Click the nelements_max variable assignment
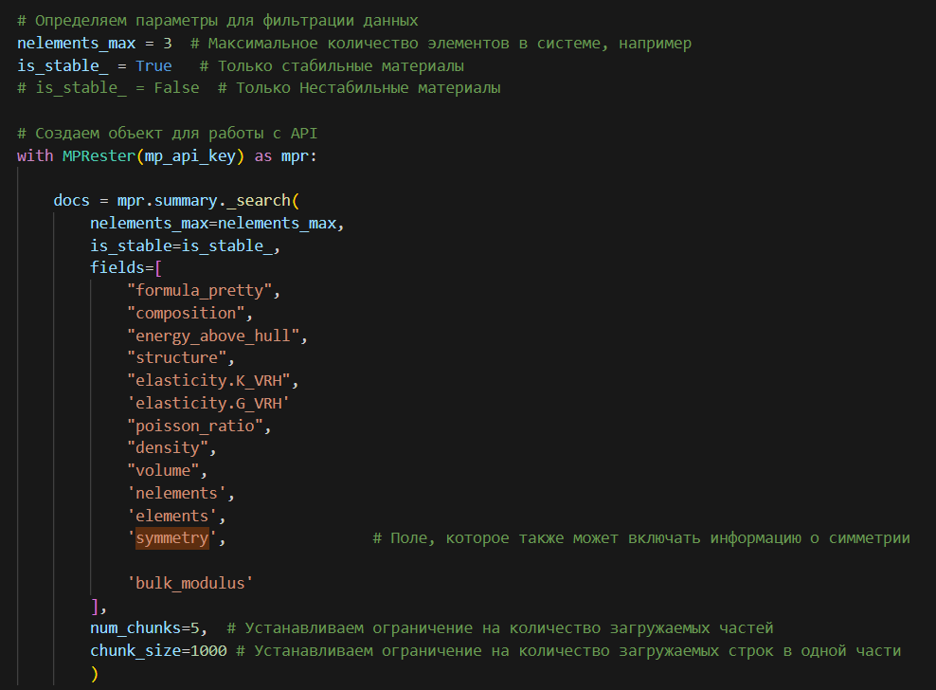Viewport: 936px width, 690px height. [x=95, y=44]
